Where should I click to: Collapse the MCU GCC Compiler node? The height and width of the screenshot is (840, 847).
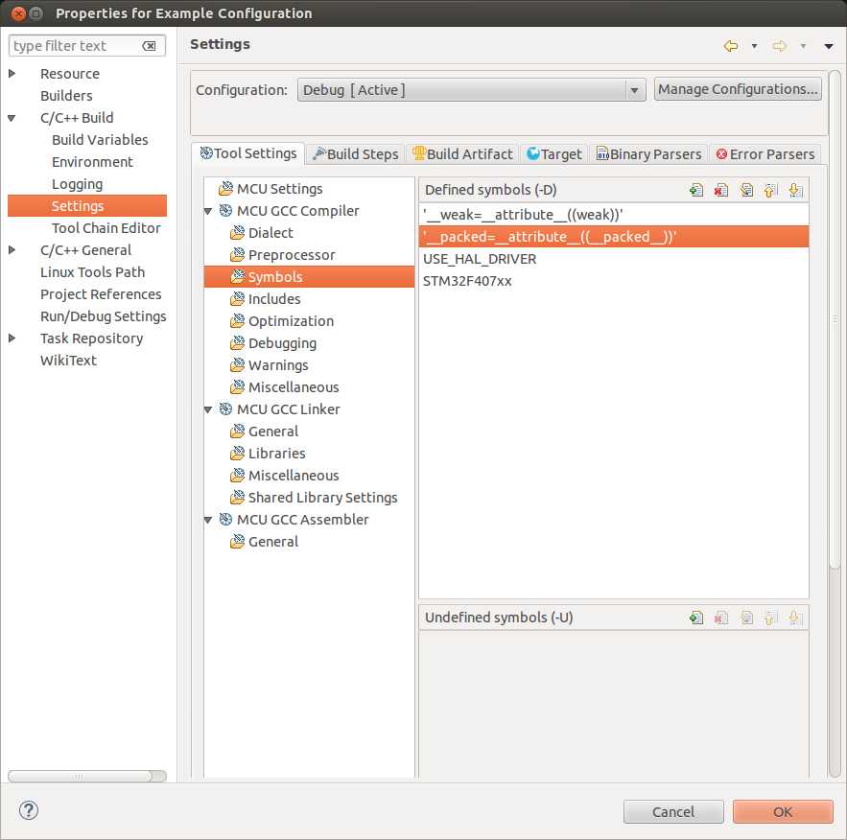click(x=208, y=211)
